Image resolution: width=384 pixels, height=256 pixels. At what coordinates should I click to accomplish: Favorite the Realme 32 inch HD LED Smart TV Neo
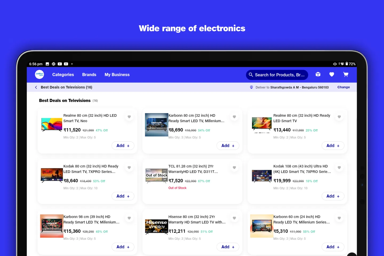pyautogui.click(x=129, y=117)
